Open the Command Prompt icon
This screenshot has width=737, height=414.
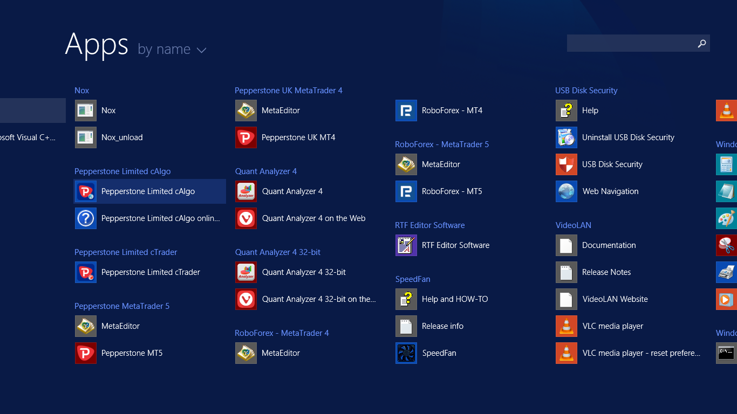(726, 353)
